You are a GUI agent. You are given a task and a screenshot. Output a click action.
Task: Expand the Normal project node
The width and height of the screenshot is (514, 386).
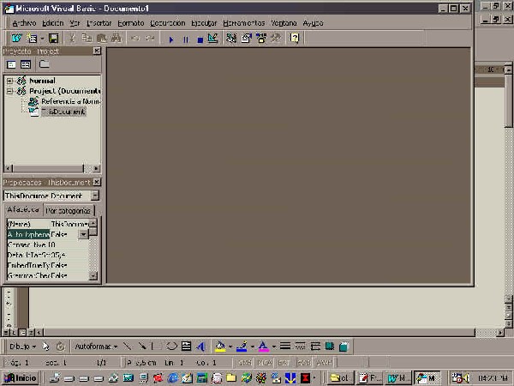[x=9, y=81]
